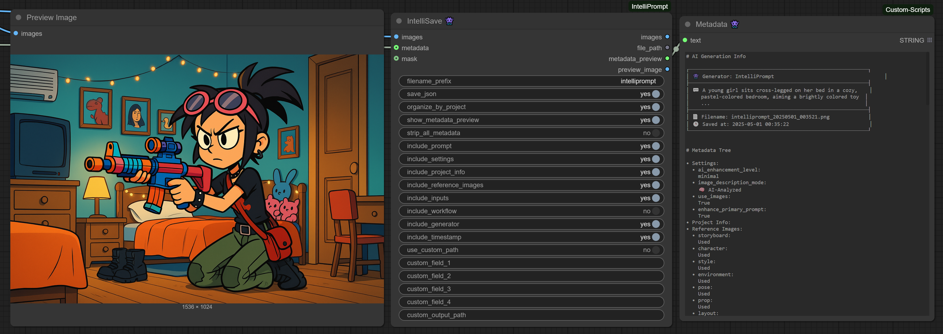The image size is (943, 334).
Task: Toggle include_prompt switch
Action: coord(656,146)
